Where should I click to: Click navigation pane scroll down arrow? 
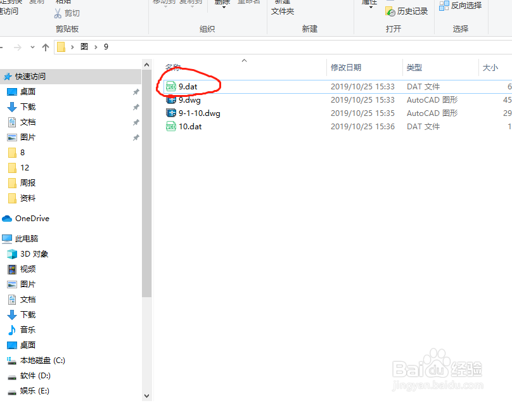pyautogui.click(x=146, y=396)
